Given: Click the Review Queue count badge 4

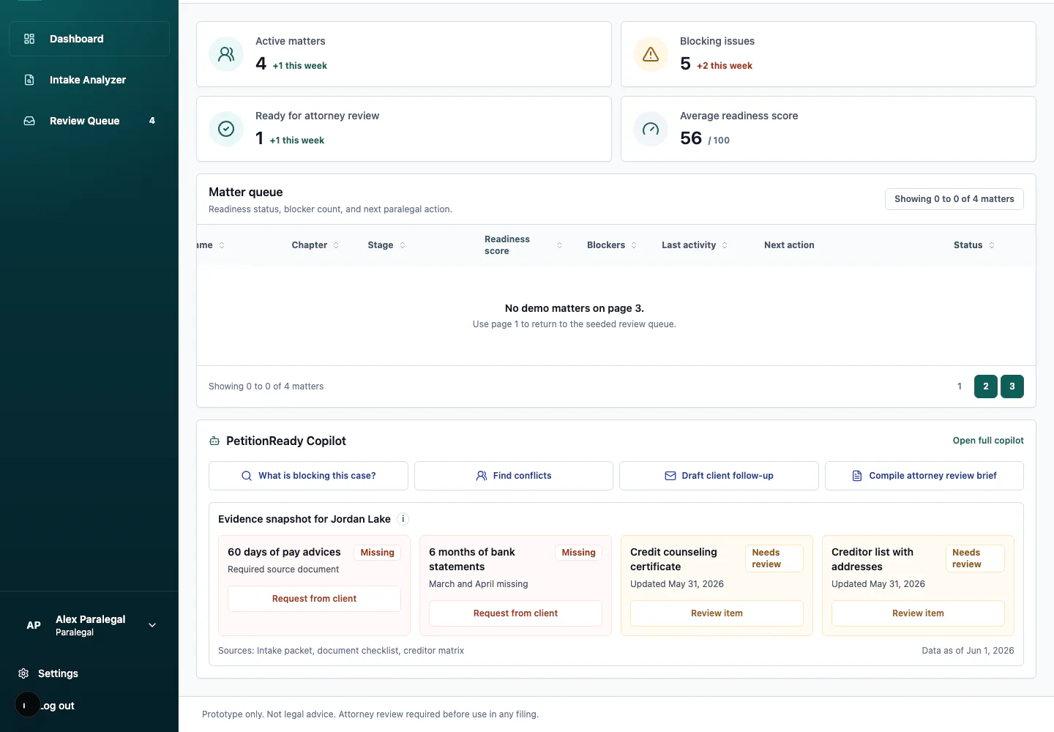Looking at the screenshot, I should click(x=152, y=121).
